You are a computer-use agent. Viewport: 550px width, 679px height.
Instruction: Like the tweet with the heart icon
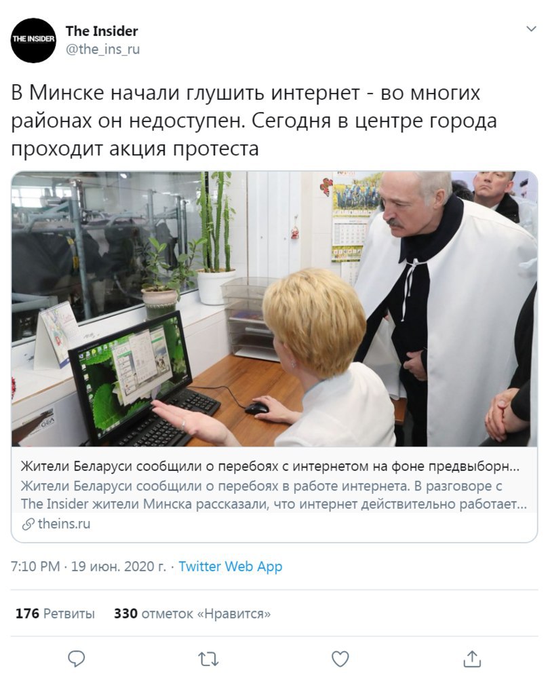(340, 659)
